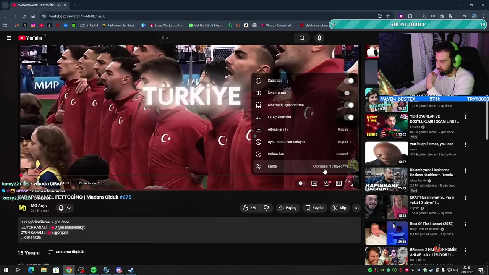Toggle Ek Açıklamalar switch

pos(349,117)
